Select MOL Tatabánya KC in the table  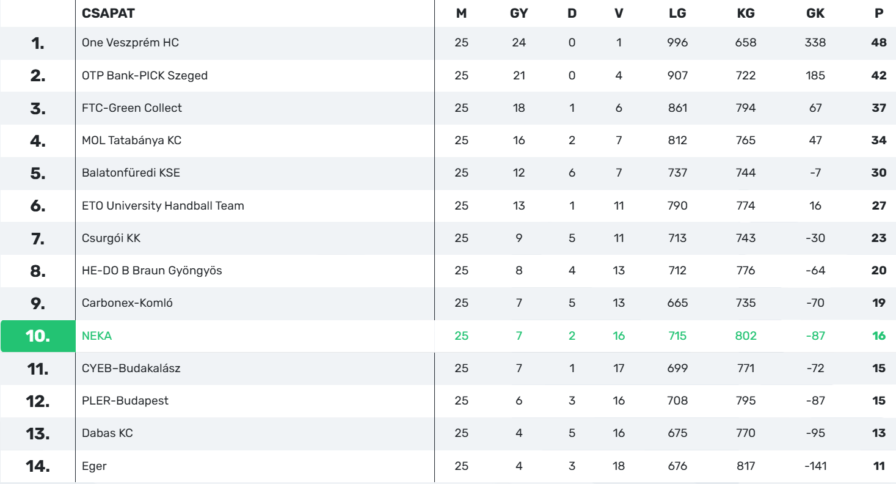(x=131, y=141)
